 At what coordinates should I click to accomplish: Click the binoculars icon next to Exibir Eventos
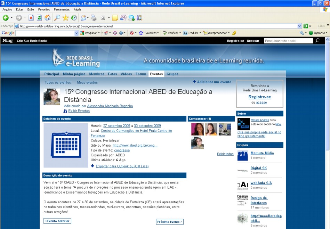[65, 111]
